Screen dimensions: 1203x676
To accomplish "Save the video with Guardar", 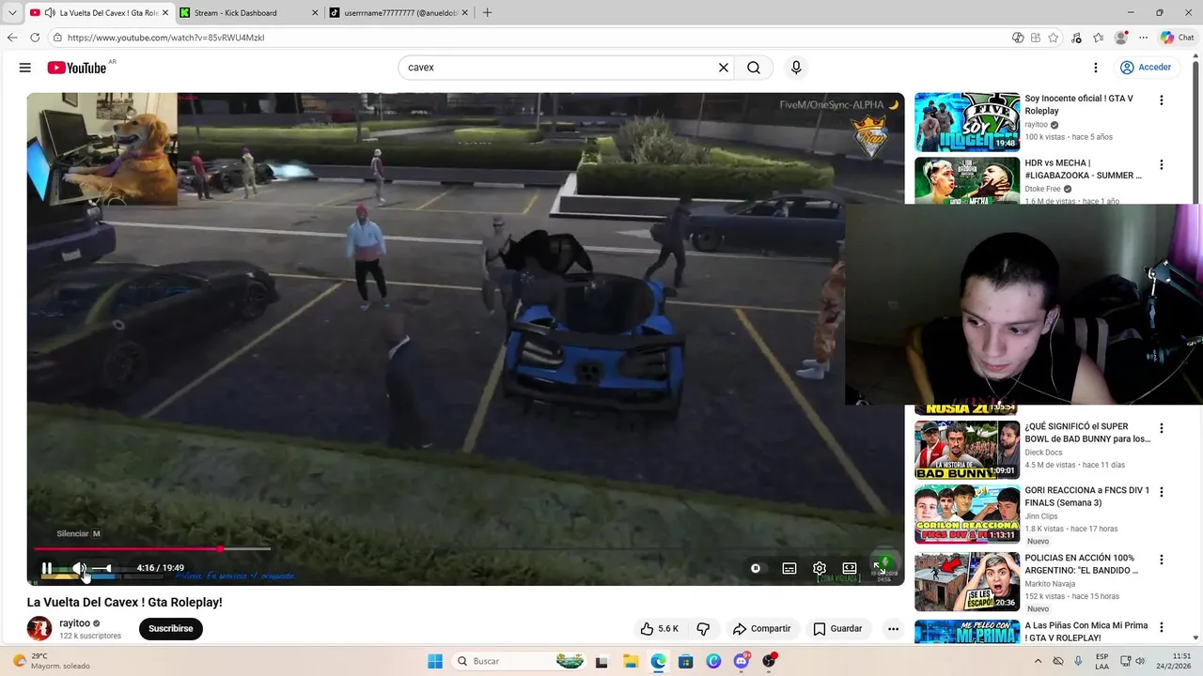I will 837,629.
